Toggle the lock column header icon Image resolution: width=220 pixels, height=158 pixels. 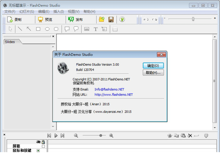[x=43, y=142]
